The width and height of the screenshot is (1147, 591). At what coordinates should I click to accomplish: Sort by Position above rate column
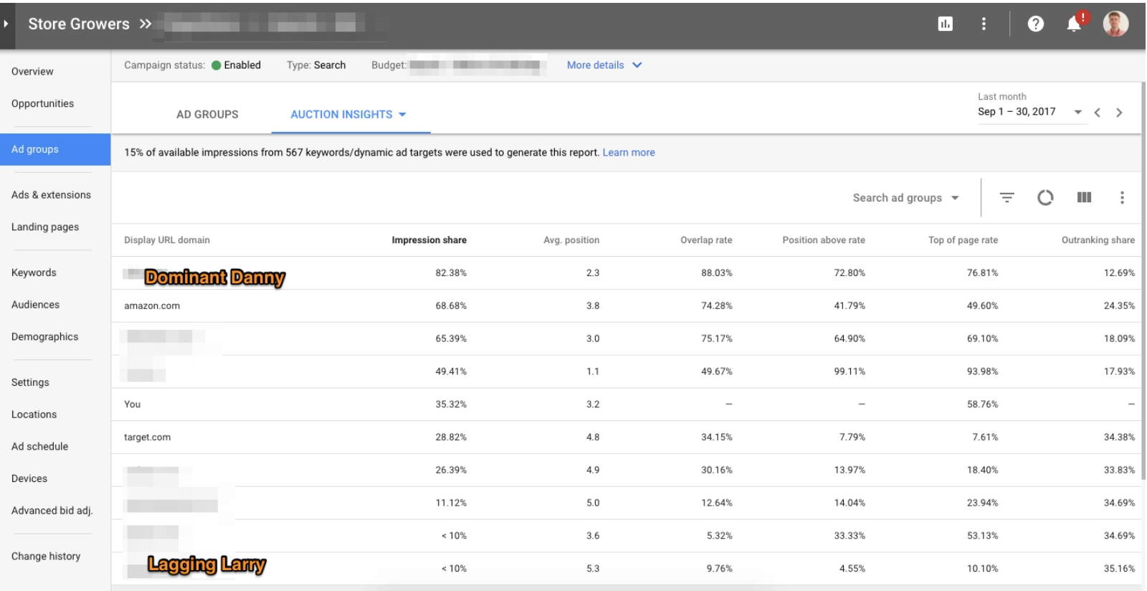tap(824, 240)
